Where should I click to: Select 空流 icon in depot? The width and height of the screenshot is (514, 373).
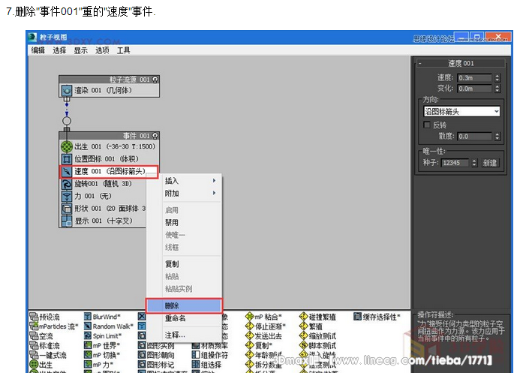34,335
